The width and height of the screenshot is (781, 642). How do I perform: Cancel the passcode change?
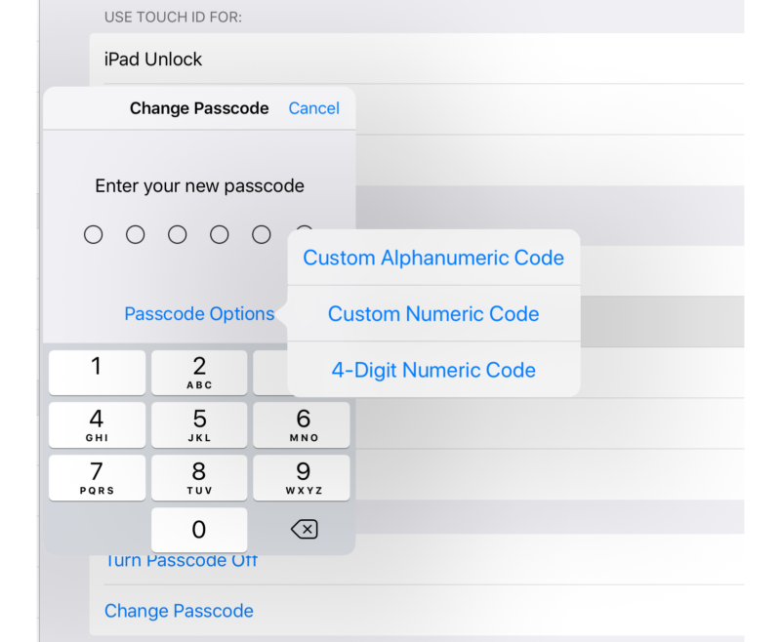coord(313,108)
